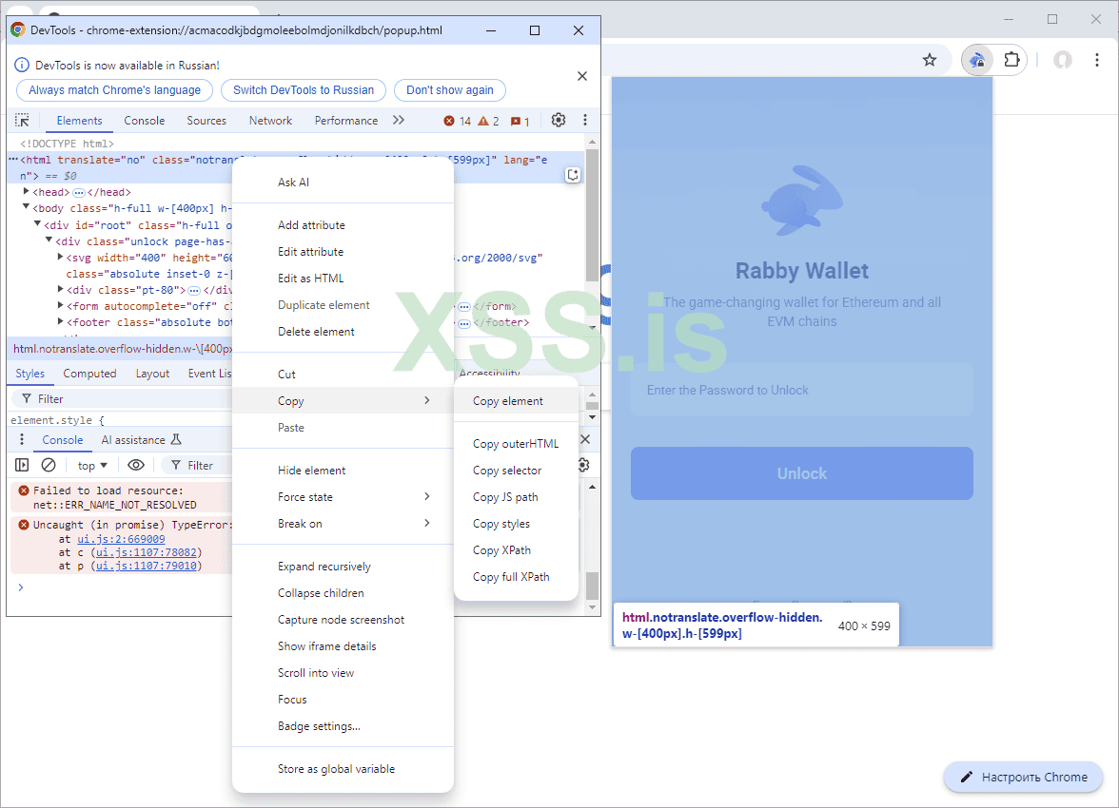Viewport: 1119px width, 808px height.
Task: Open Chrome profile avatar
Action: click(x=1063, y=60)
